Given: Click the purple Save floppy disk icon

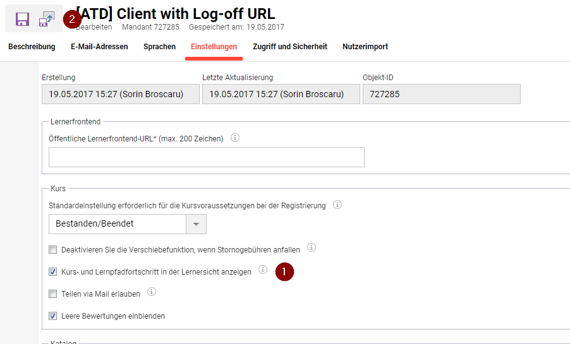Looking at the screenshot, I should [x=22, y=19].
